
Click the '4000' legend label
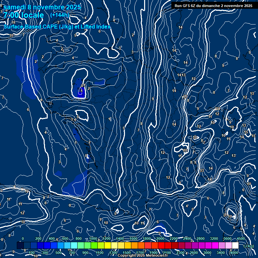pyautogui.click(x=234, y=253)
